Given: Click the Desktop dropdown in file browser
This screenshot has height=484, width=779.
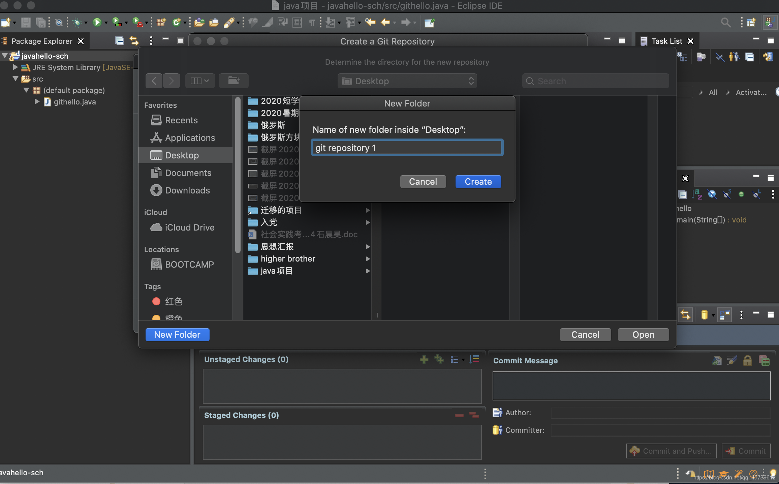Looking at the screenshot, I should tap(407, 81).
